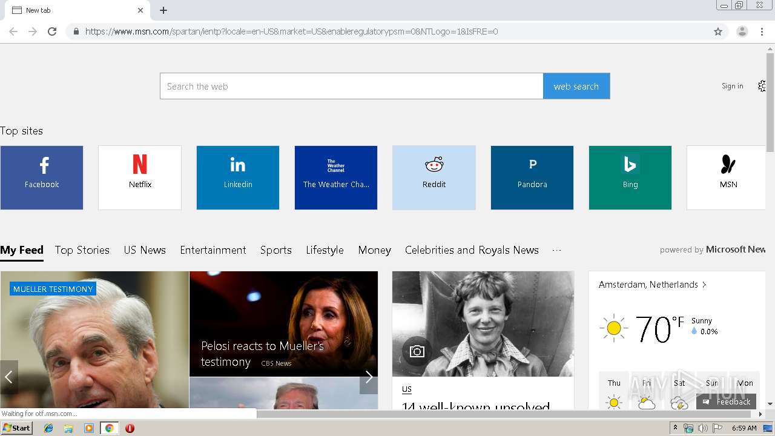The height and width of the screenshot is (436, 775).
Task: Click the 70°F temperature reading
Action: click(x=660, y=329)
